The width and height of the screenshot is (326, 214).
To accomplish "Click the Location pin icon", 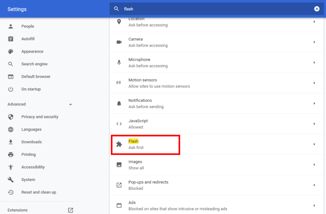I will [x=119, y=22].
